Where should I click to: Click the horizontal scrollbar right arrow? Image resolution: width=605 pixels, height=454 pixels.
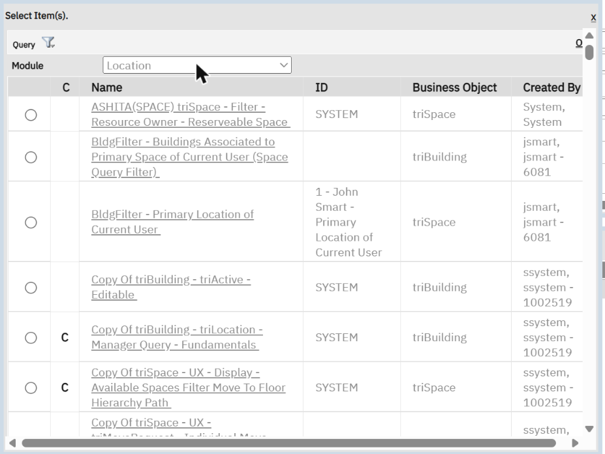pyautogui.click(x=575, y=443)
